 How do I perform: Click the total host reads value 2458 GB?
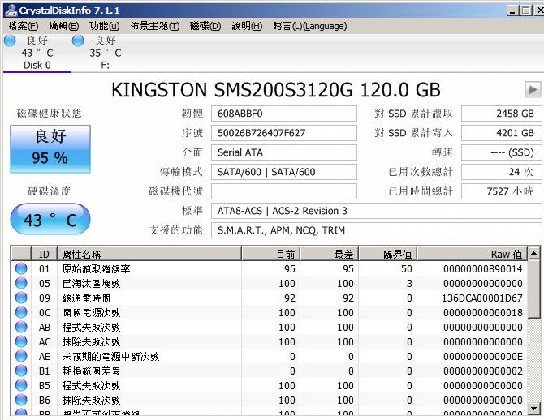501,114
